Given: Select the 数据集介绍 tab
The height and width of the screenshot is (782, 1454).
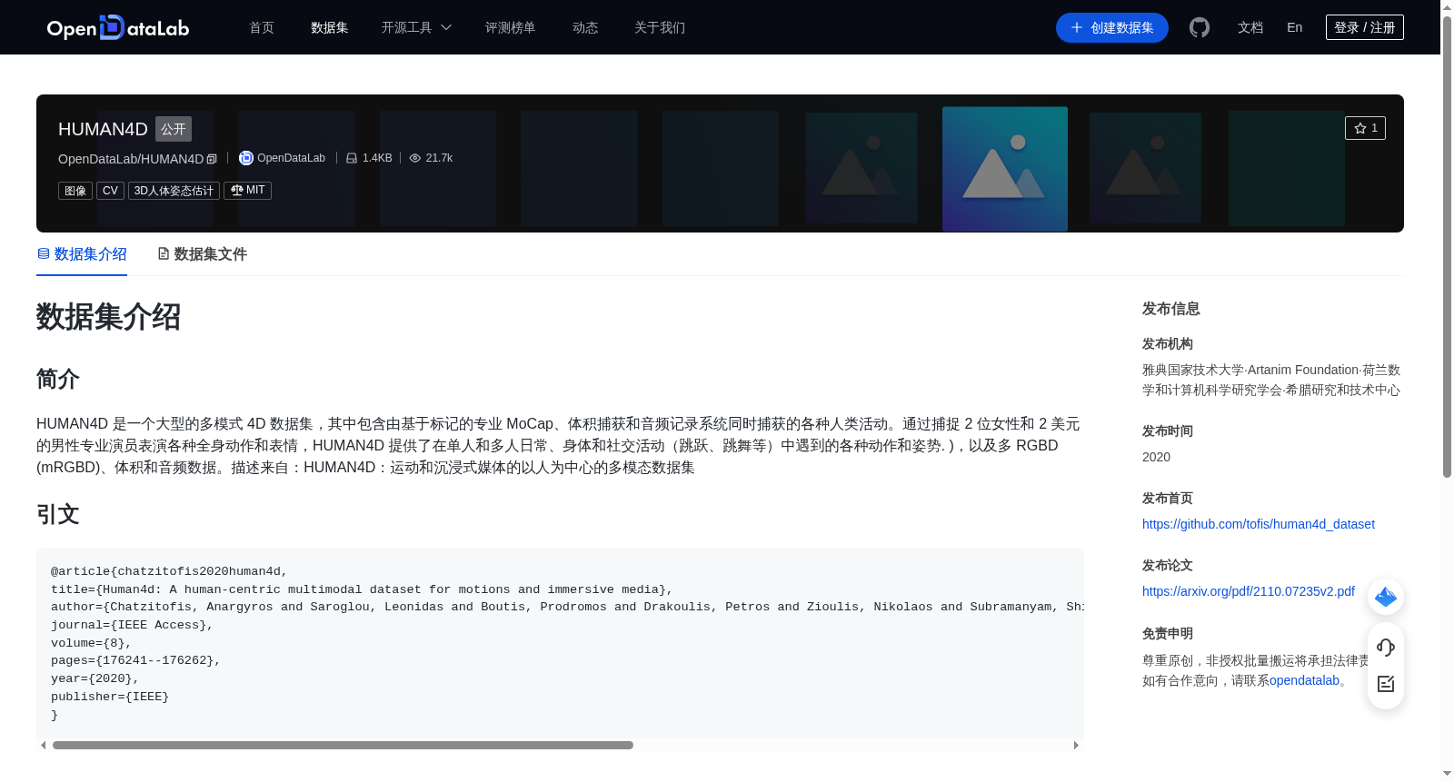Looking at the screenshot, I should tap(82, 254).
